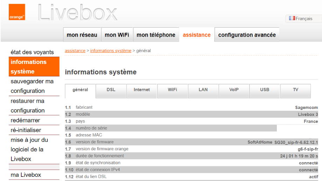Click the version de firmware orange label
The height and width of the screenshot is (181, 322).
tap(102, 149)
